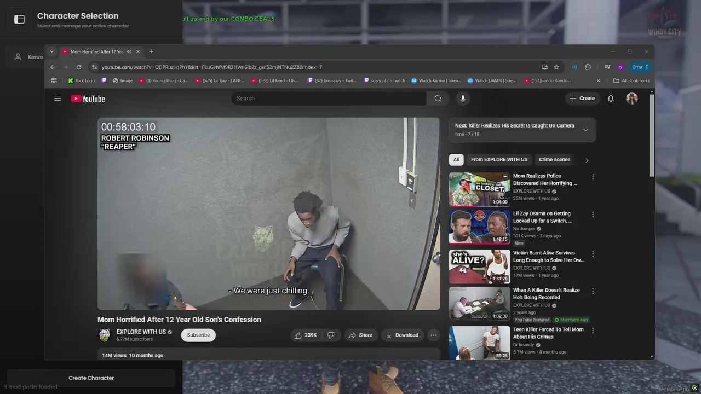Screen dimensions: 701x394
Task: Click Create Character button
Action: point(91,378)
